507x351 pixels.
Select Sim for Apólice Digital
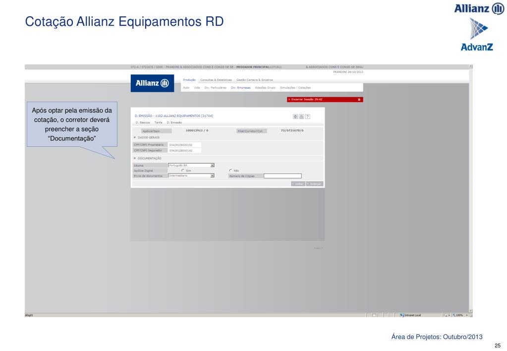click(183, 171)
